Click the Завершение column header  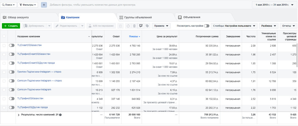(233, 36)
